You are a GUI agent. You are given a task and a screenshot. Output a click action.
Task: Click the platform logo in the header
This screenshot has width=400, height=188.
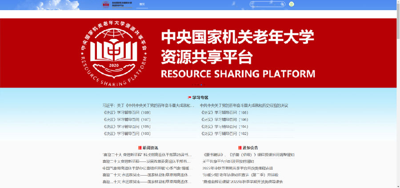[106, 4]
